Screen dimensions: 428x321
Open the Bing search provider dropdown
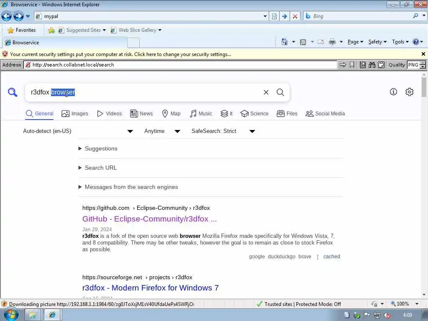[424, 16]
